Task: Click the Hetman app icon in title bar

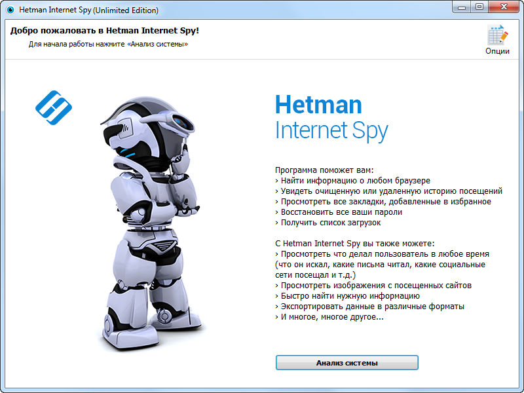Action: [10, 10]
